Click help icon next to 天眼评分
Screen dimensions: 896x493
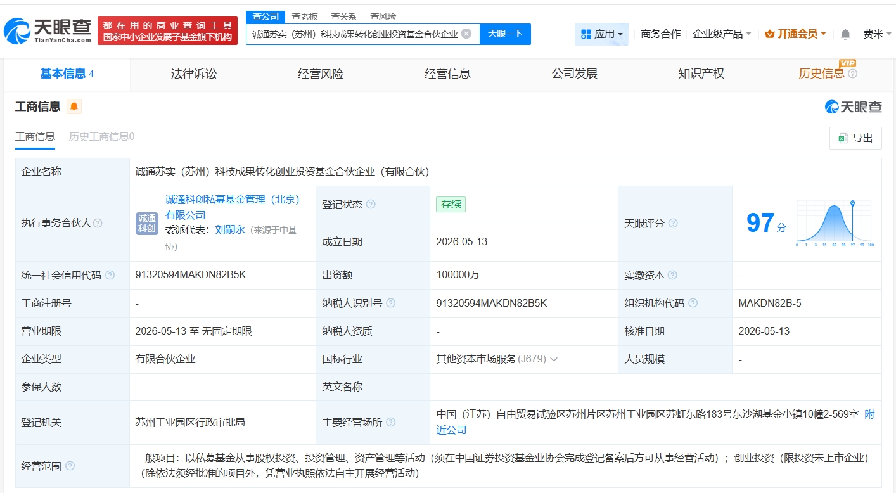(673, 223)
